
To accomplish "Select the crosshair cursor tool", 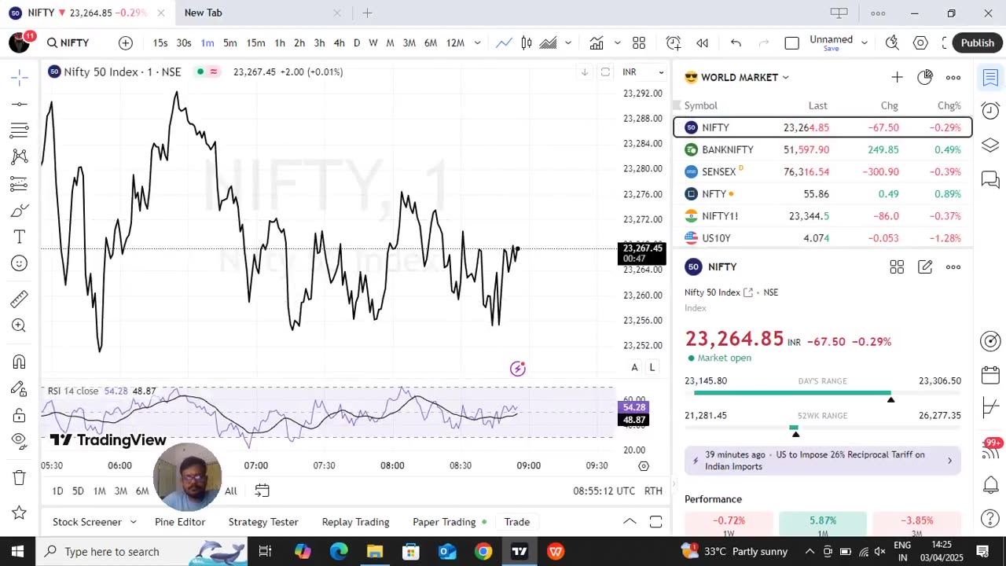I will 20,76.
